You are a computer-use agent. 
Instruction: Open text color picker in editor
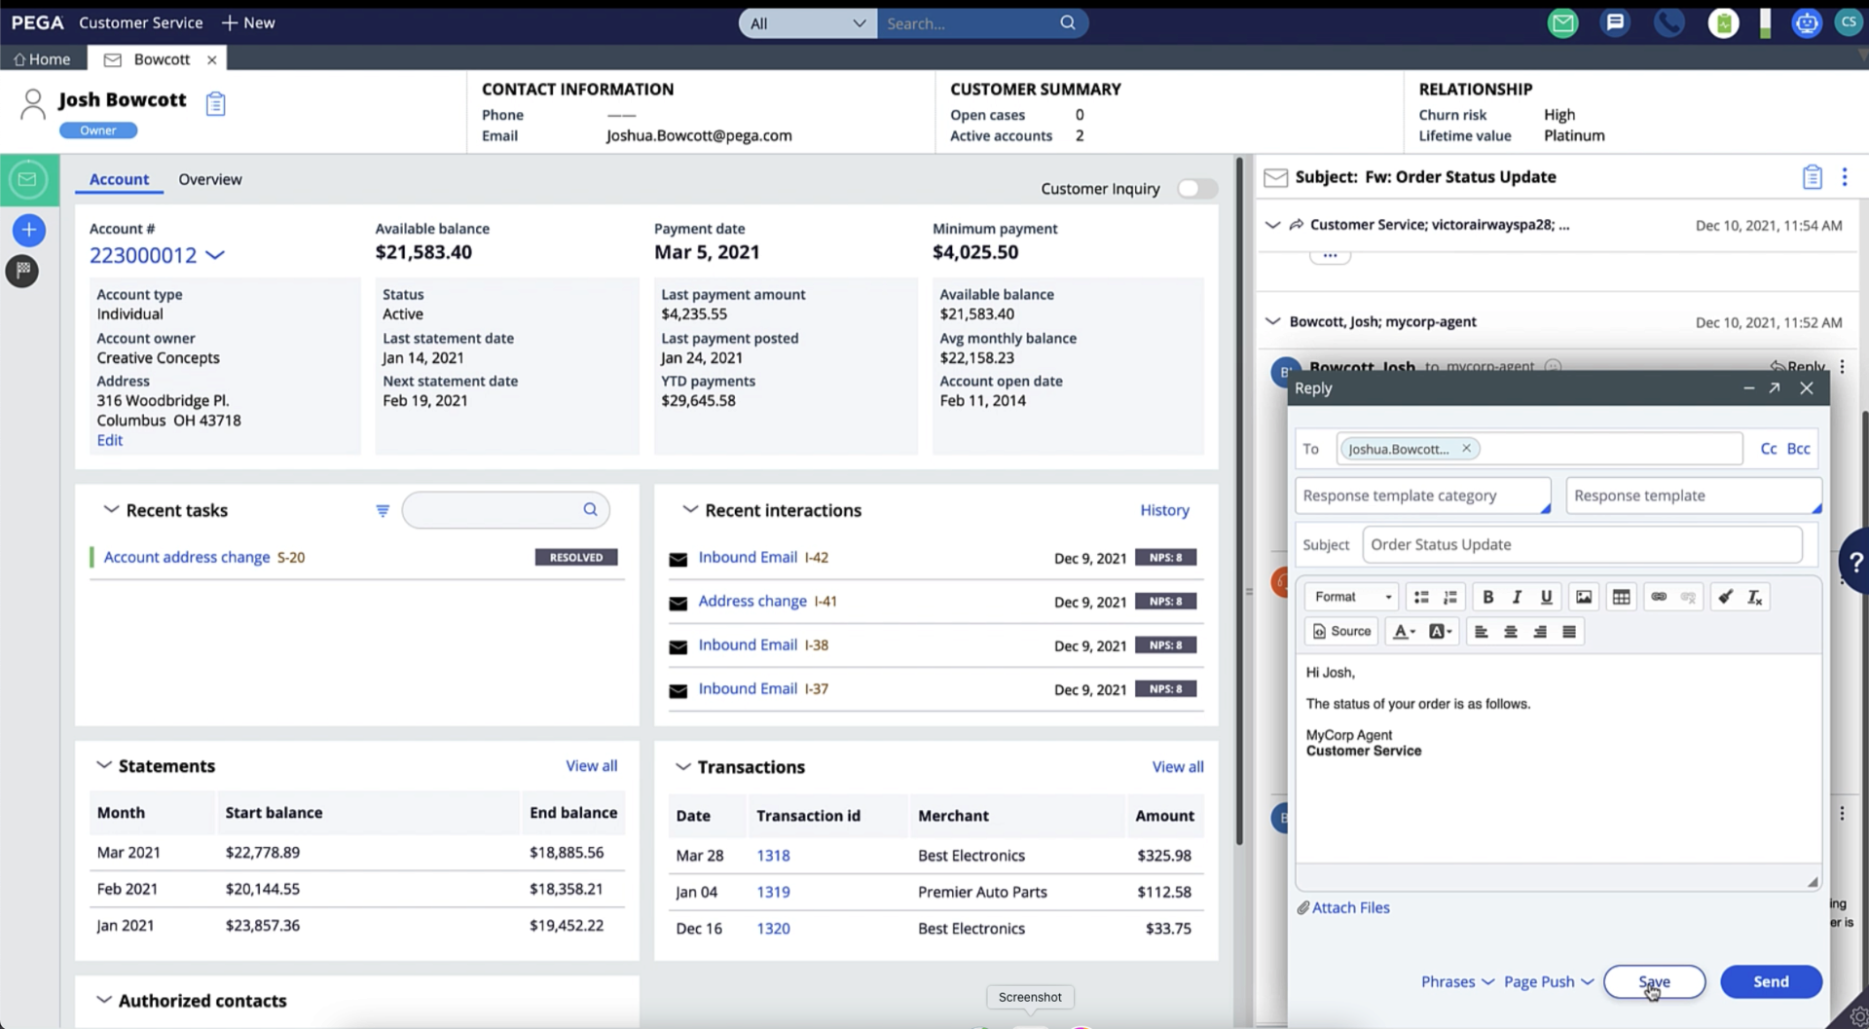point(1403,632)
